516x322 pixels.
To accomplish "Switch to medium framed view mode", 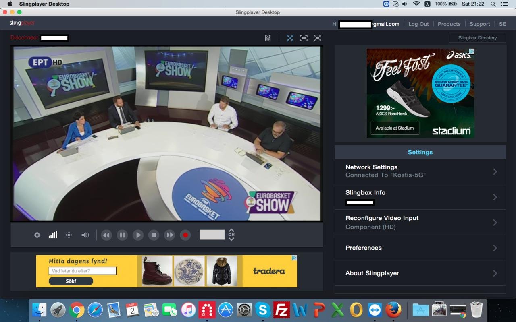I will [x=304, y=38].
